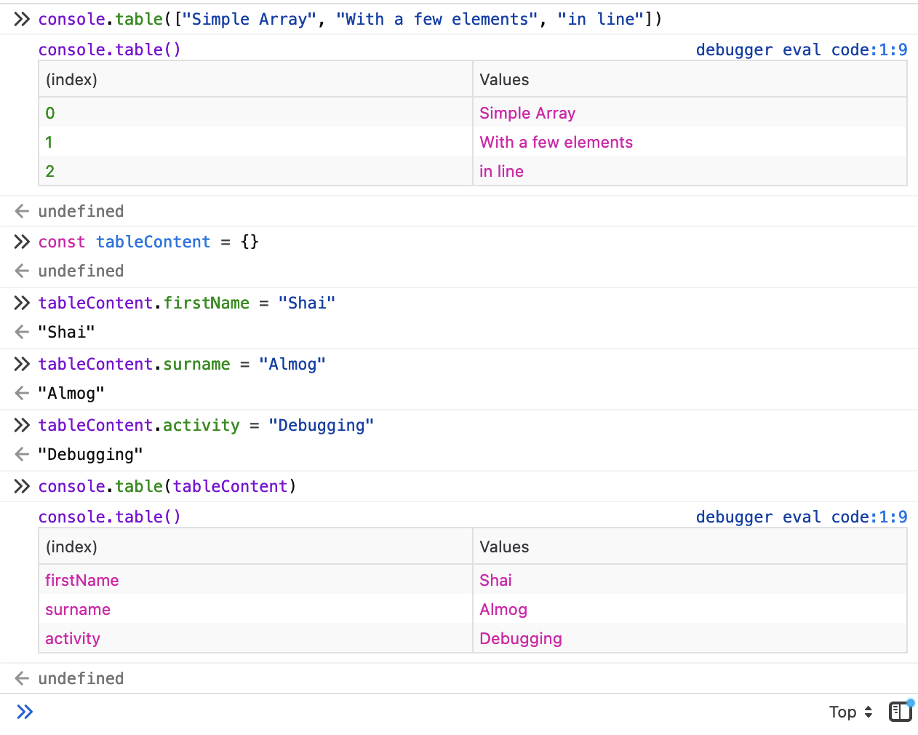Click the "Simple Array" cell in the table

(x=527, y=113)
